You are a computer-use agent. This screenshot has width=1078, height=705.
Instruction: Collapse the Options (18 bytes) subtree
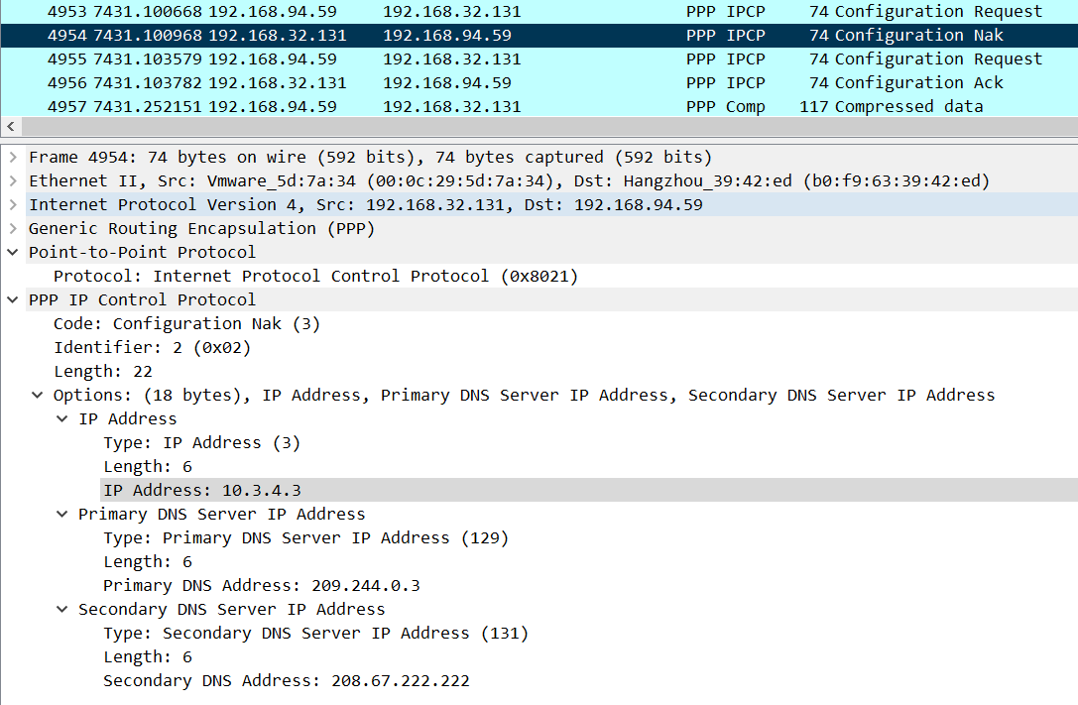[x=38, y=395]
